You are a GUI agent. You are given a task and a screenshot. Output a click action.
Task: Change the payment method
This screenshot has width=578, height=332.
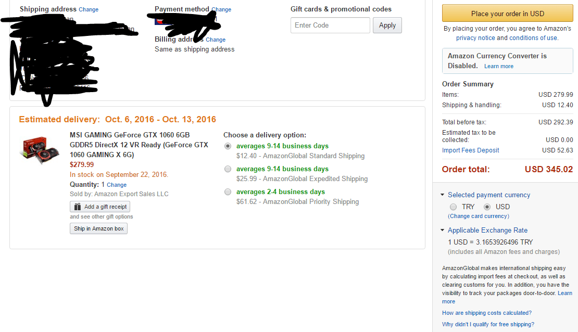[221, 9]
